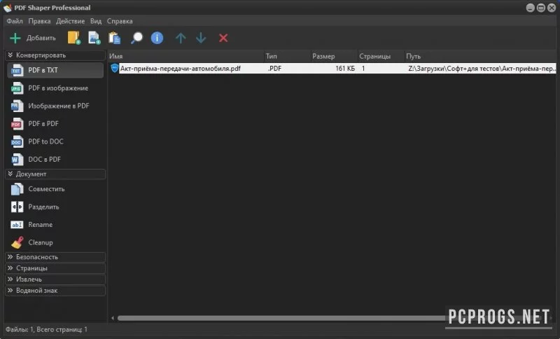The height and width of the screenshot is (339, 560).
Task: Collapse the Документ section
Action: pos(55,174)
